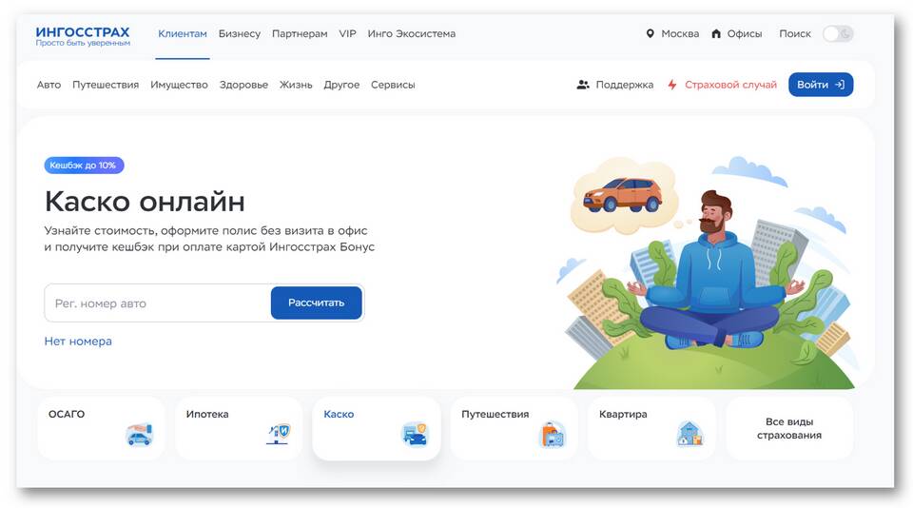Click the Нет номера link

78,342
